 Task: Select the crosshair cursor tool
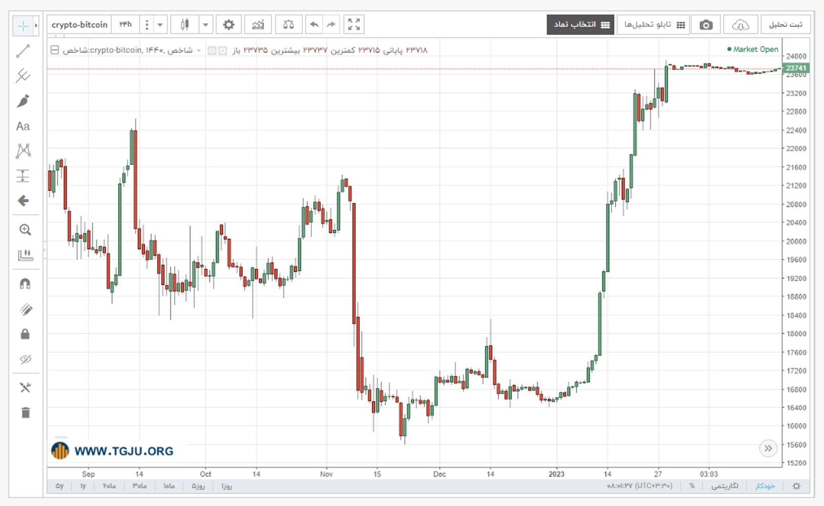23,25
